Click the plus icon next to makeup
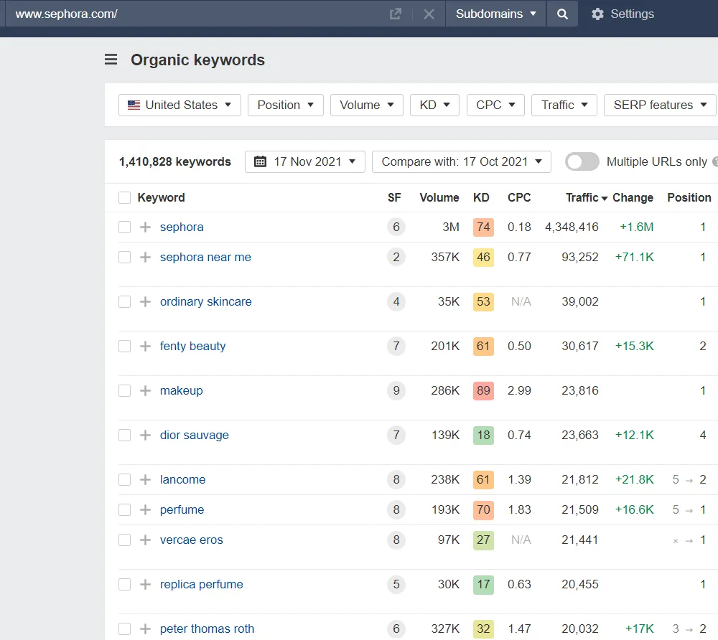 (x=145, y=390)
